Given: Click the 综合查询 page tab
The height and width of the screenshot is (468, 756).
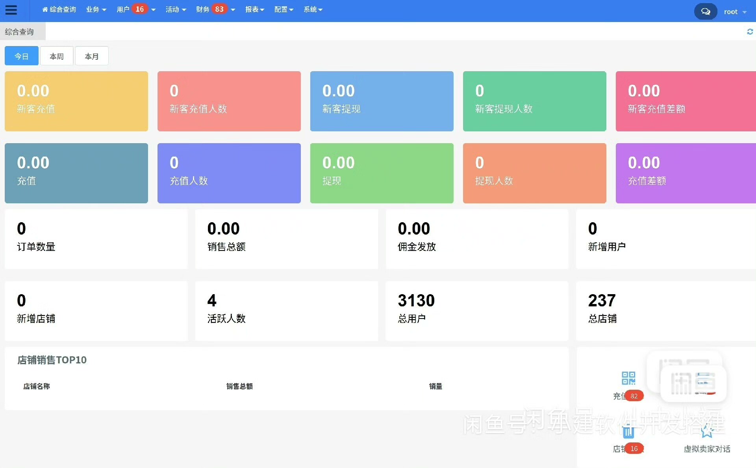Looking at the screenshot, I should (x=20, y=32).
